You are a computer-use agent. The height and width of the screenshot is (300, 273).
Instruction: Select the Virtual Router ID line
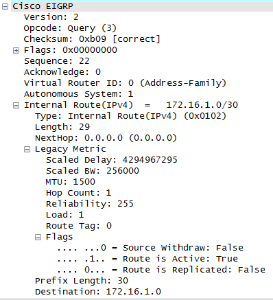click(125, 83)
